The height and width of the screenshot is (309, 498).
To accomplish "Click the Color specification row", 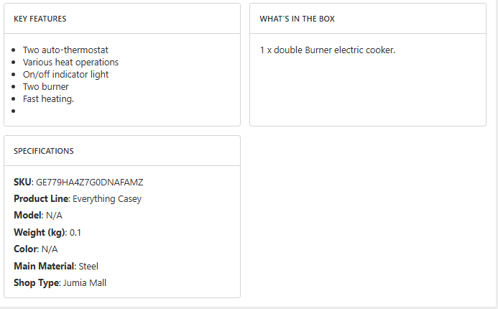I will click(35, 249).
